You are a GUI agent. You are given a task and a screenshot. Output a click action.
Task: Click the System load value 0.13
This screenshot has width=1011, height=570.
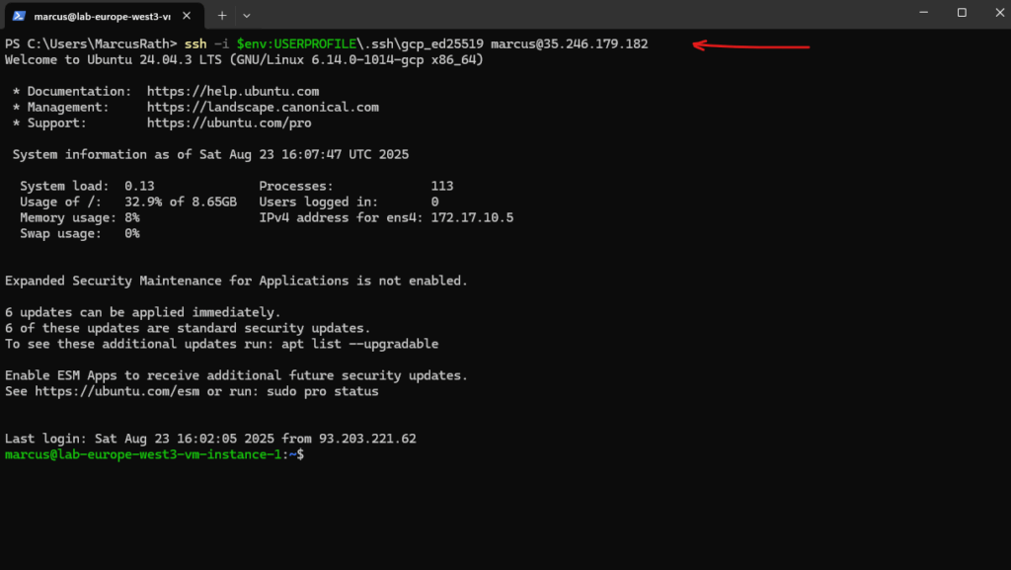(x=139, y=187)
